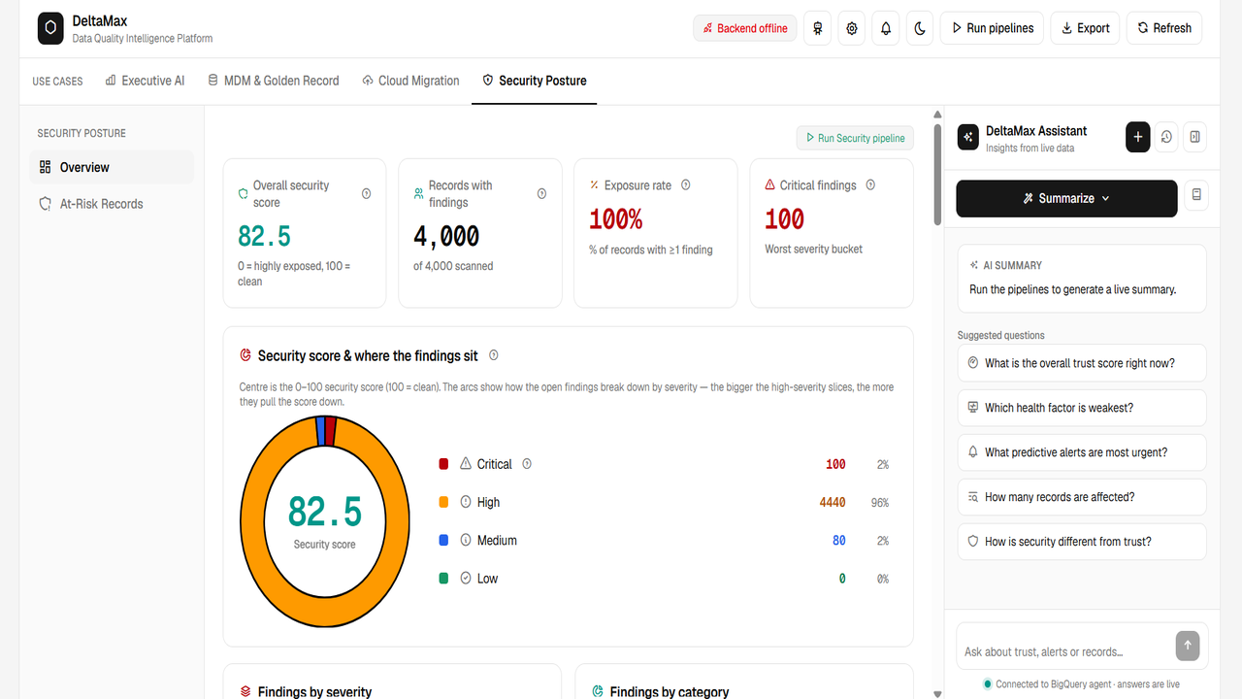Click Run Security pipeline button
Screen dimensions: 1242x699
(855, 138)
